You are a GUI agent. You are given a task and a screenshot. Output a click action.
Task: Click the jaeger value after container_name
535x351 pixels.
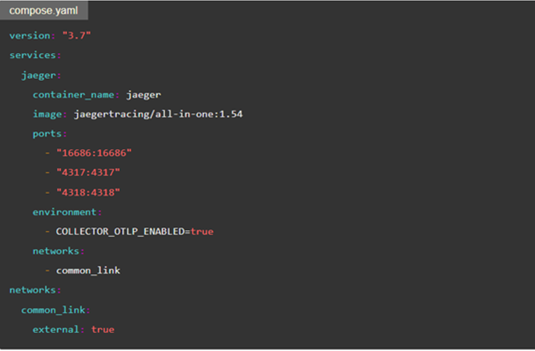tap(144, 95)
